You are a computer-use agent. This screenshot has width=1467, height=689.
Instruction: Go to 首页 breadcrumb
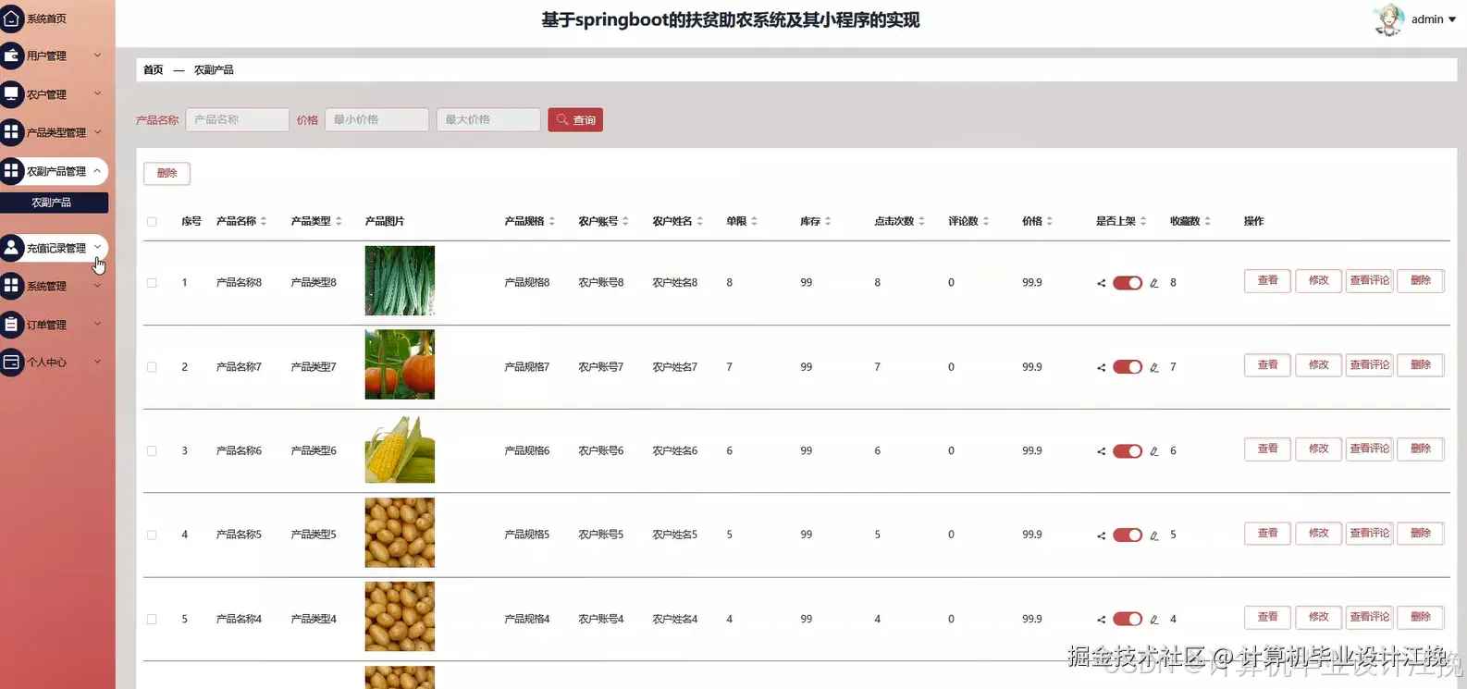(x=154, y=70)
